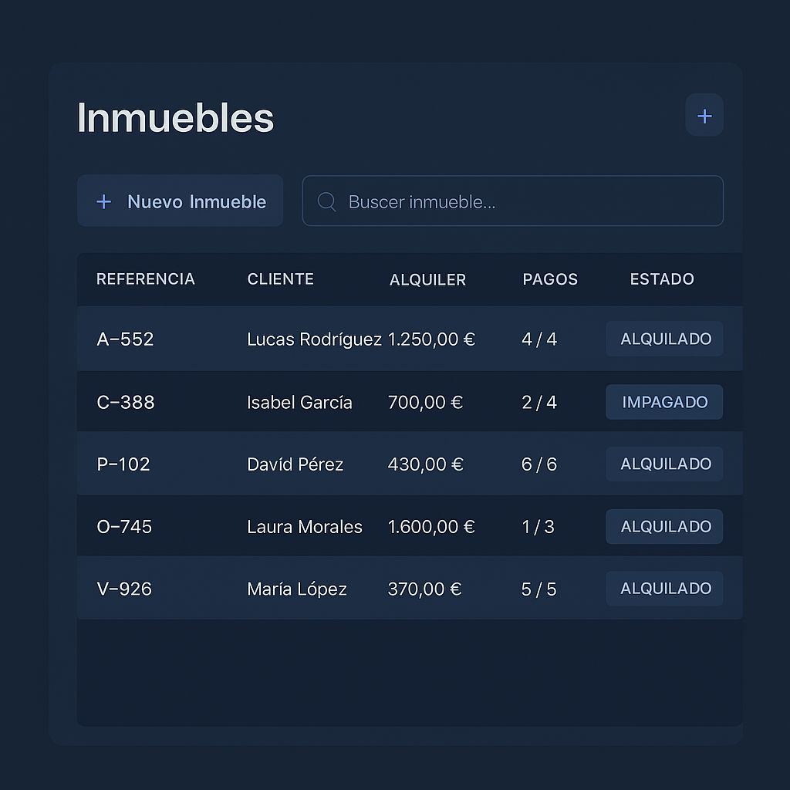Open property reference C-388
Screen dimensions: 790x790
tap(126, 403)
